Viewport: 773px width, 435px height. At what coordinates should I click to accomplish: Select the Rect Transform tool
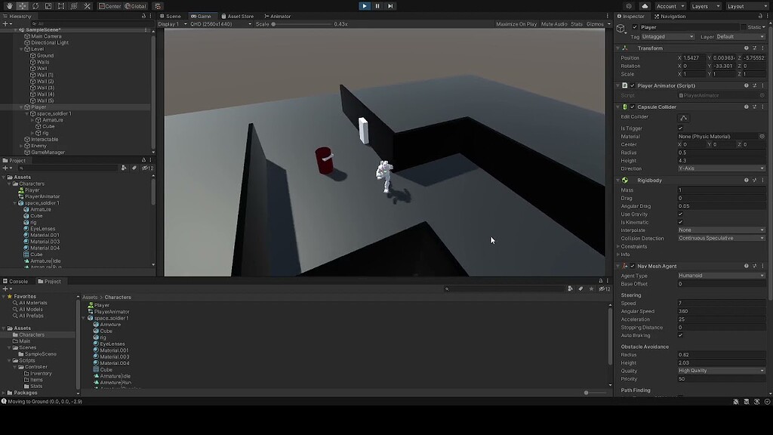click(x=60, y=6)
